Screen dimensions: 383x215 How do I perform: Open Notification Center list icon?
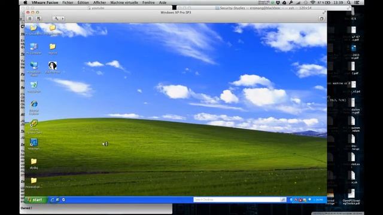tap(357, 2)
